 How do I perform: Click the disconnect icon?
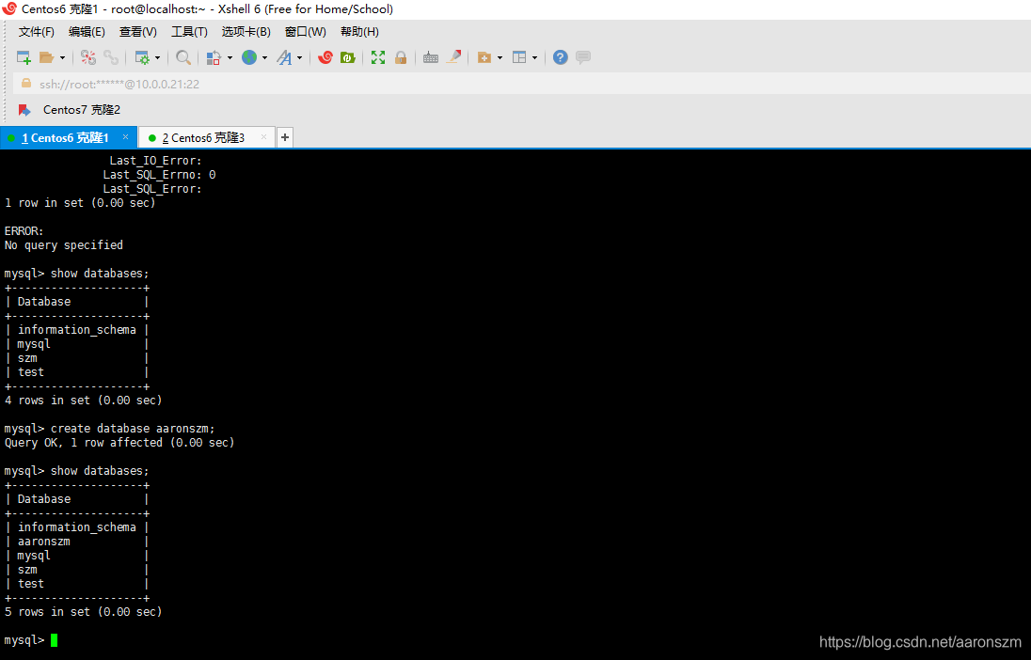click(x=88, y=58)
